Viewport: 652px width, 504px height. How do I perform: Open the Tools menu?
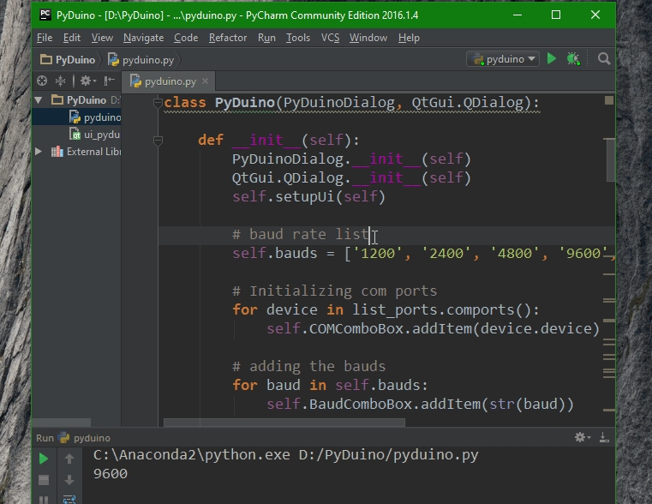pyautogui.click(x=298, y=38)
